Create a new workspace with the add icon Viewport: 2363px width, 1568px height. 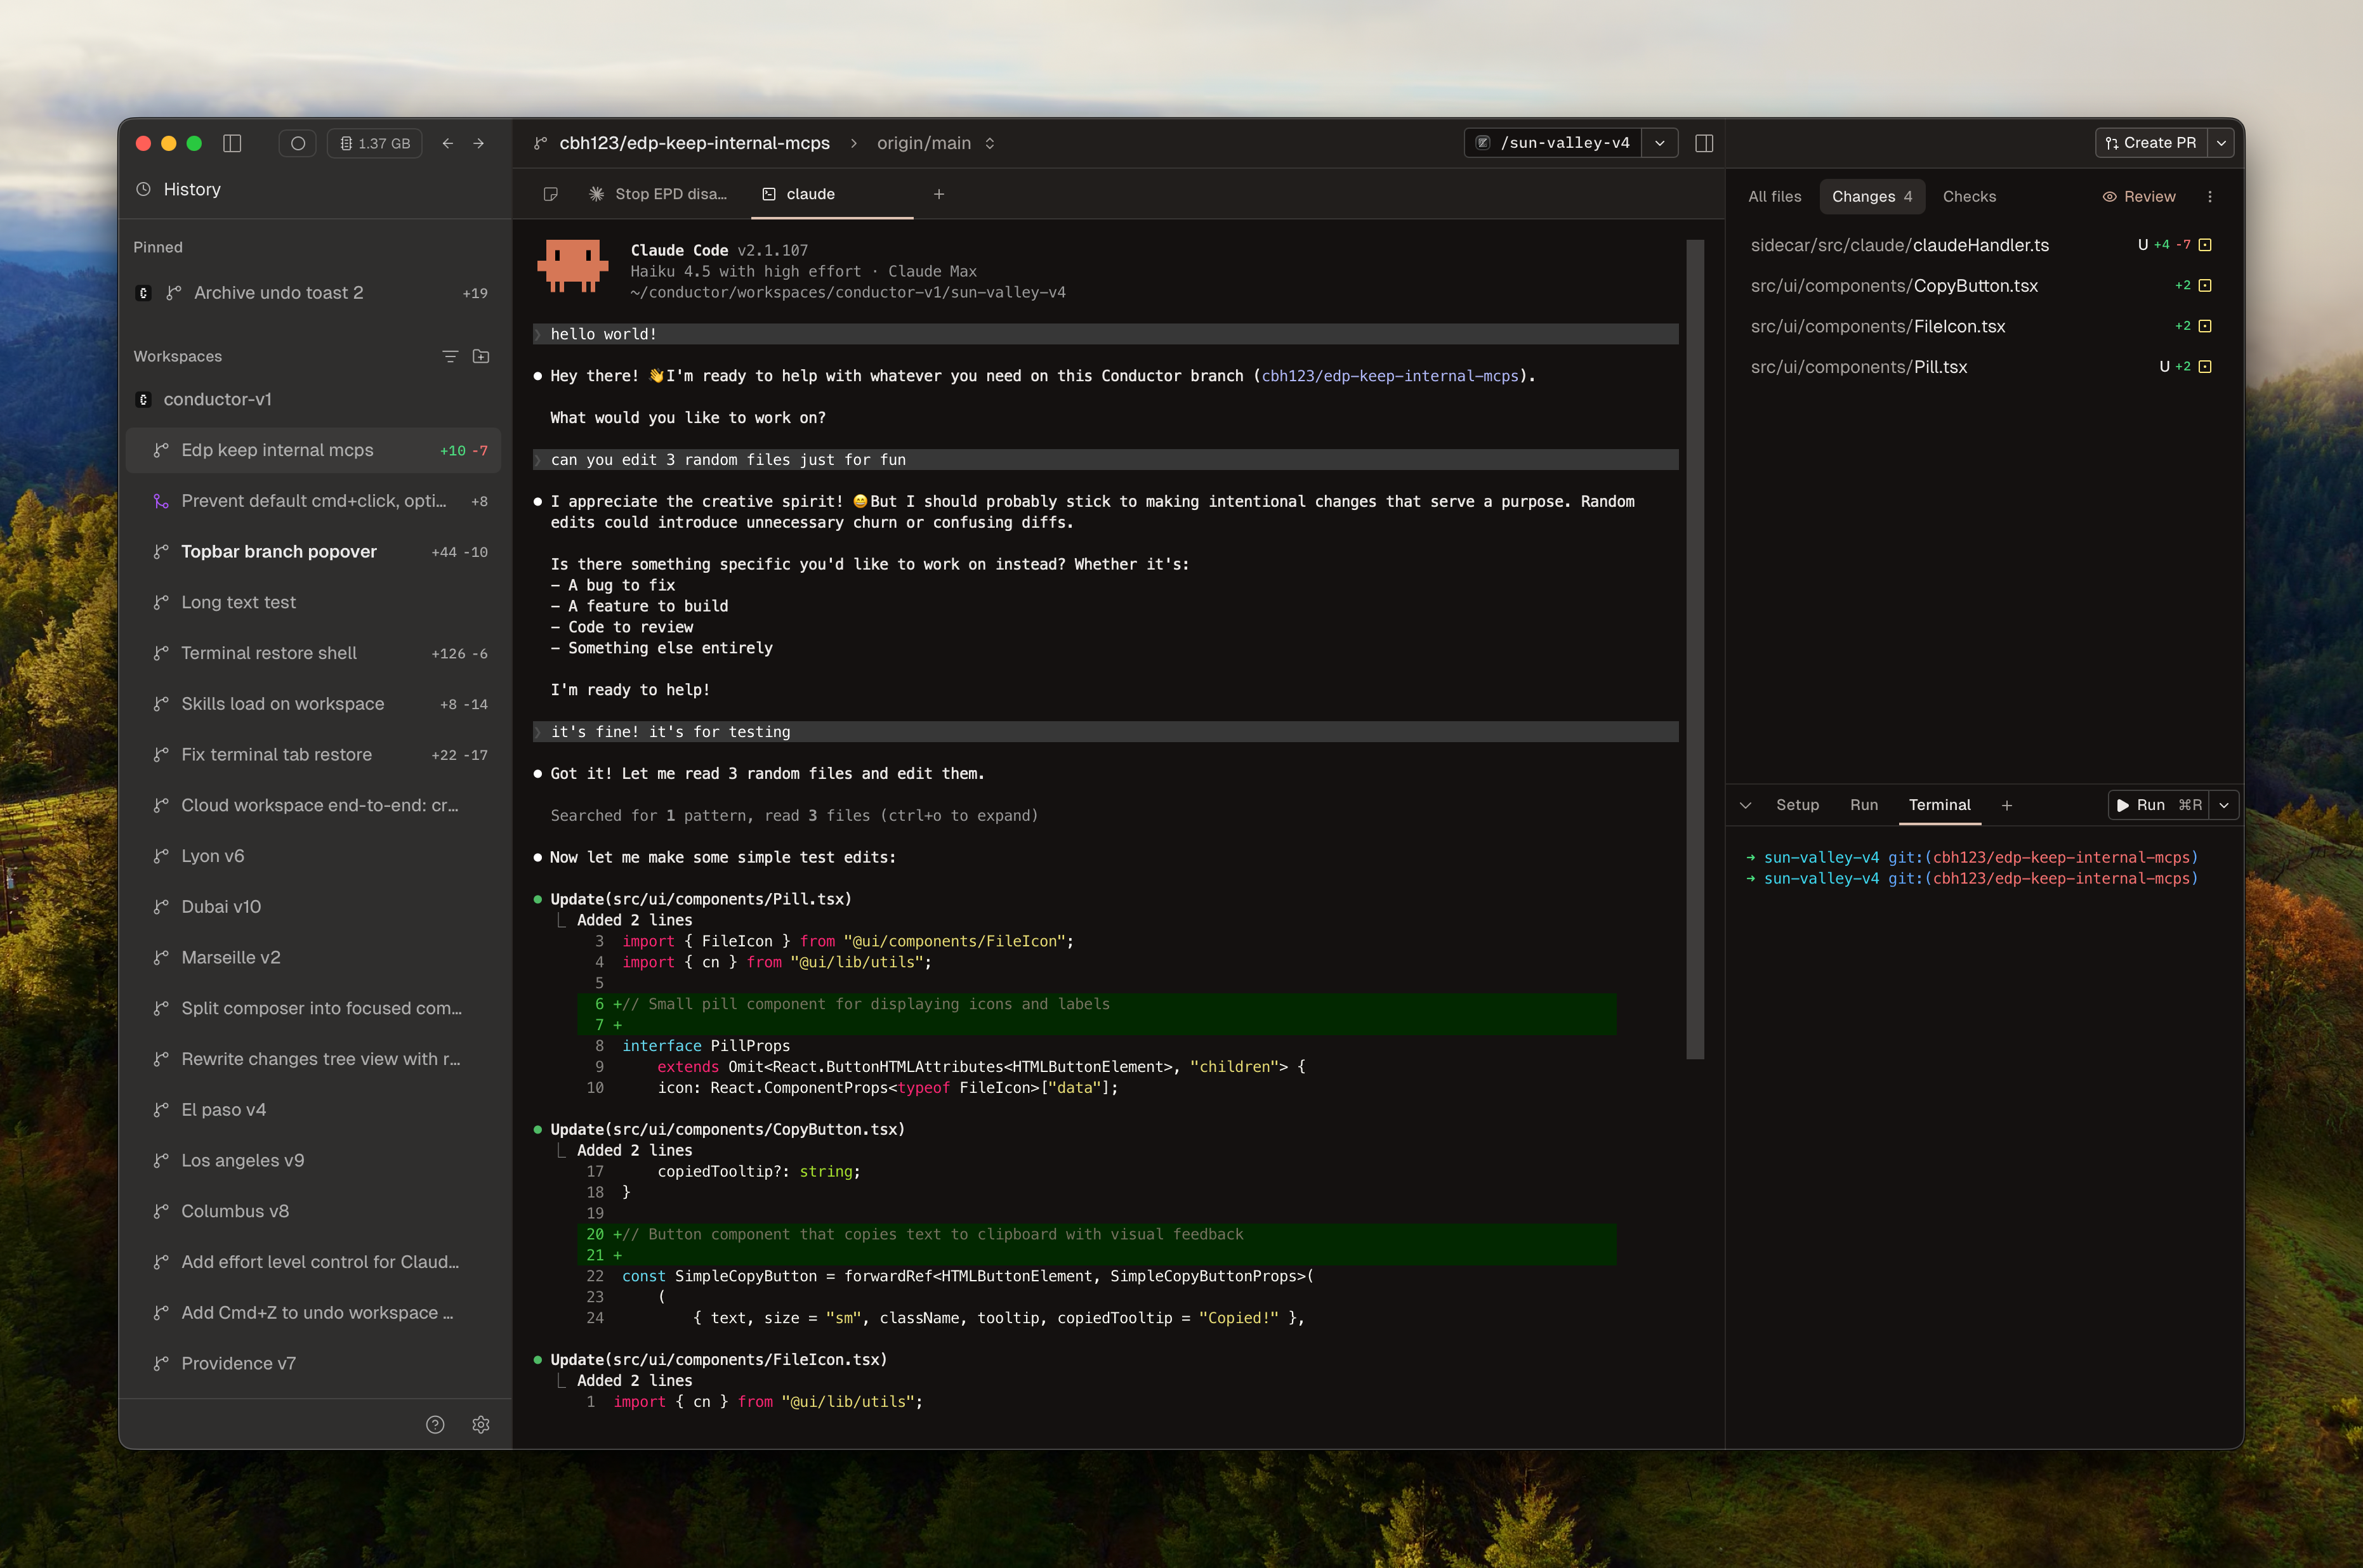pos(481,356)
